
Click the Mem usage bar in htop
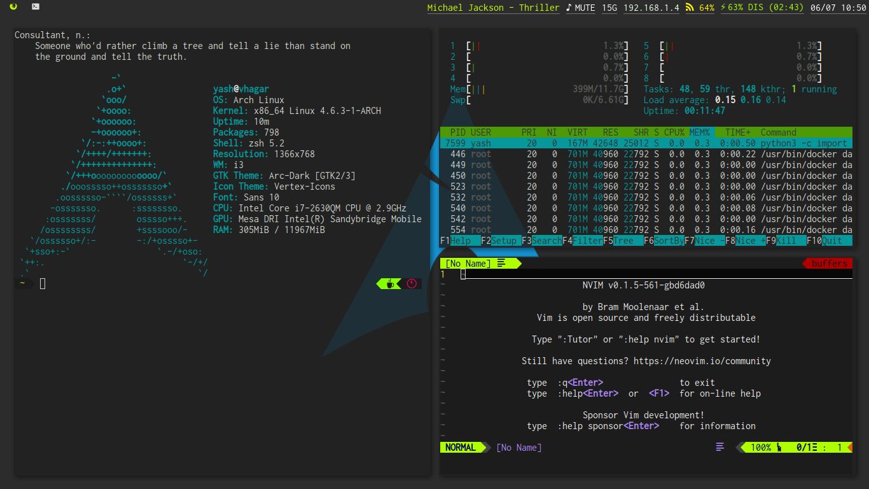pyautogui.click(x=539, y=89)
